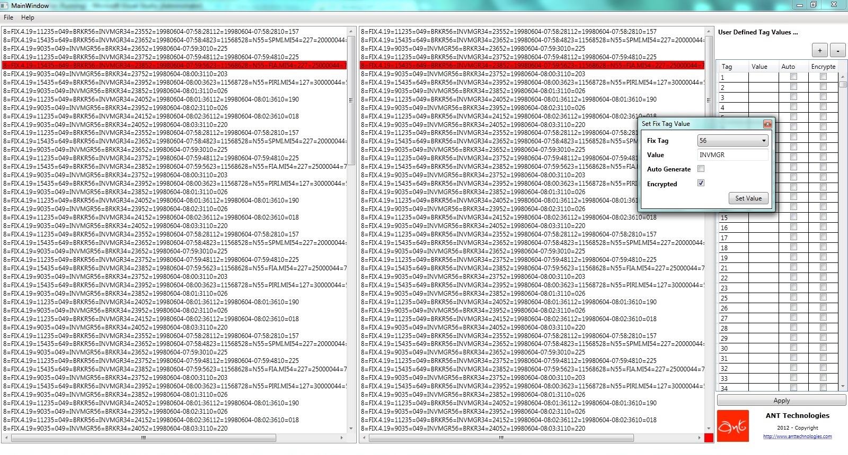Click the minus button to remove tag
The width and height of the screenshot is (848, 455).
[x=837, y=51]
